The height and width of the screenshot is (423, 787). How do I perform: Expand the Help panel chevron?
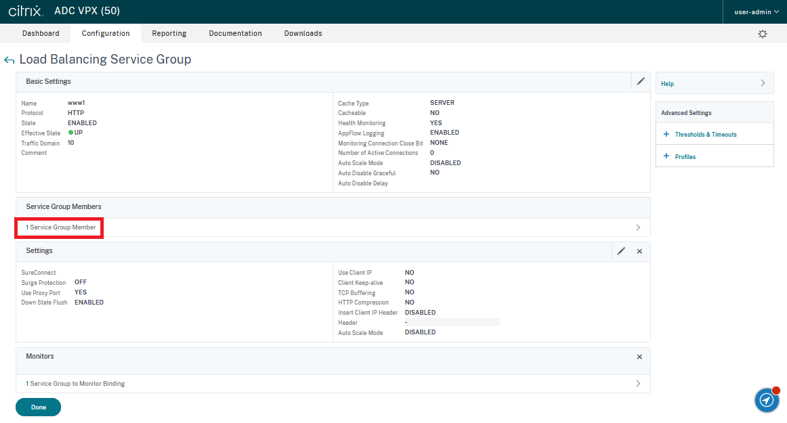pyautogui.click(x=763, y=83)
